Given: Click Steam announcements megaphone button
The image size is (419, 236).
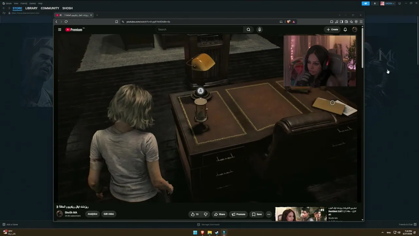Looking at the screenshot, I should pos(366,3).
